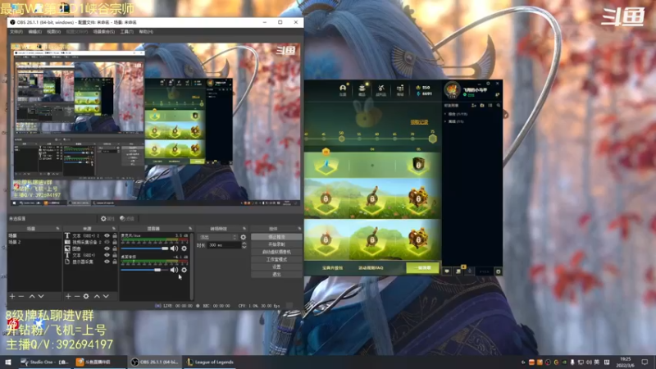
Task: Select the first scene 场景
Action: click(x=34, y=235)
